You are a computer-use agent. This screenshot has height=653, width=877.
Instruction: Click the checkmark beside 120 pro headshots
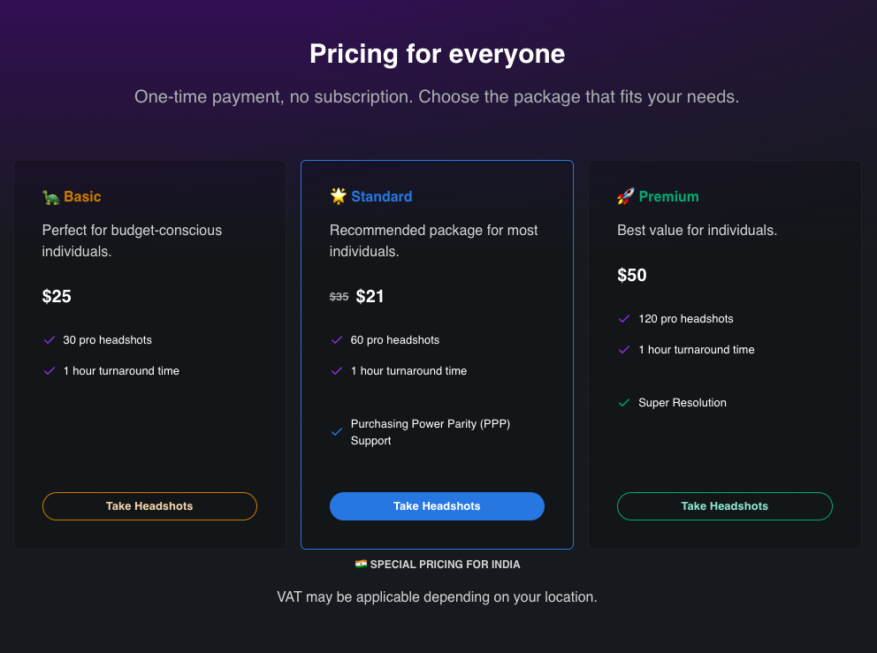coord(623,318)
